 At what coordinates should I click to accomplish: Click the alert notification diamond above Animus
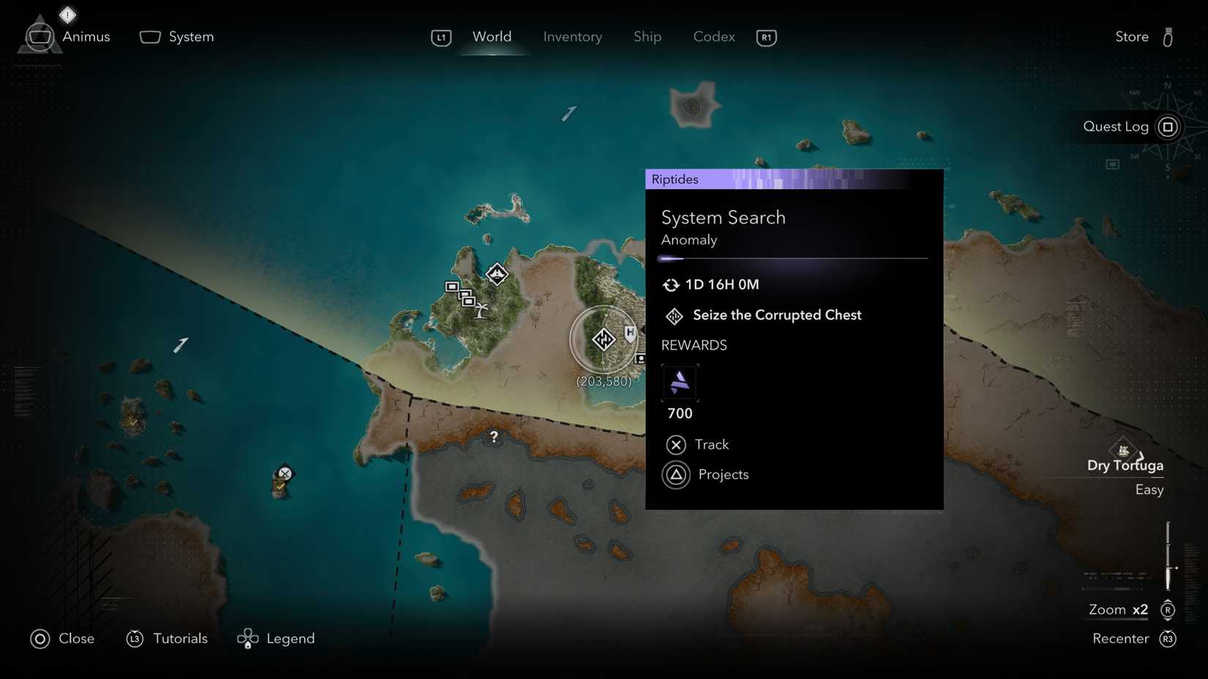point(67,14)
